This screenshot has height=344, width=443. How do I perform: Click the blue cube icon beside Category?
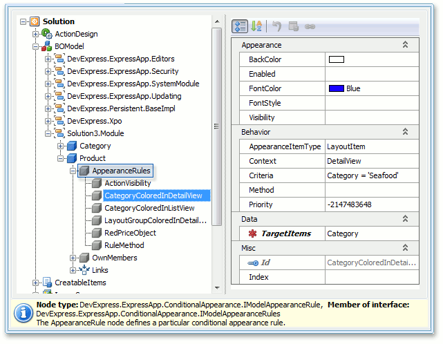click(x=72, y=146)
